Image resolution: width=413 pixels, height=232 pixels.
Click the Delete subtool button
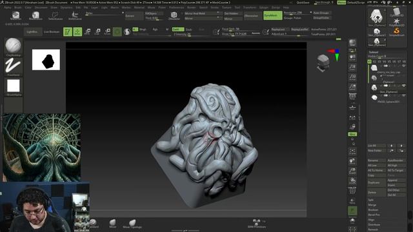click(376, 192)
